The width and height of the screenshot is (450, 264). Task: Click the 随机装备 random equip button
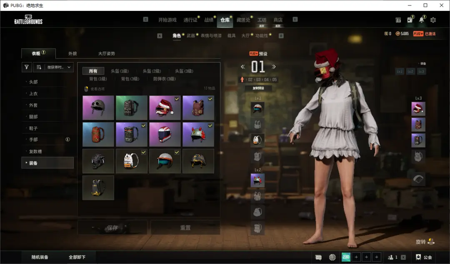coord(40,257)
